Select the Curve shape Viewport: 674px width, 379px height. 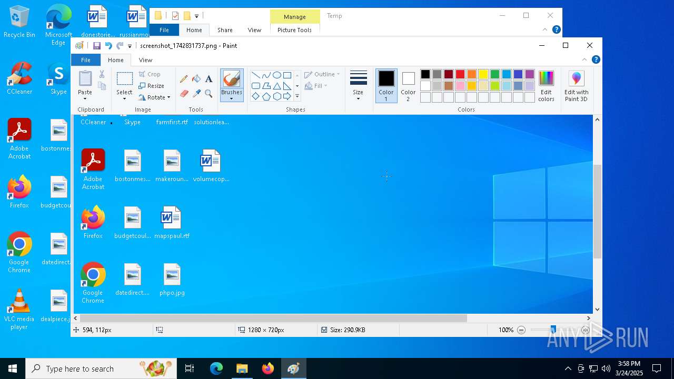click(x=266, y=75)
